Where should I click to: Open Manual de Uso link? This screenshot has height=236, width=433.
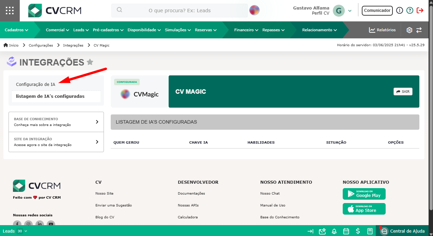(x=273, y=205)
